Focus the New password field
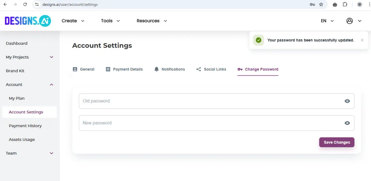 217,123
